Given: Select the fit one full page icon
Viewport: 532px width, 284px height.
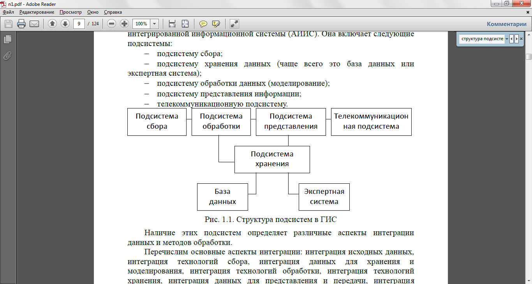Looking at the screenshot, I should tap(185, 24).
